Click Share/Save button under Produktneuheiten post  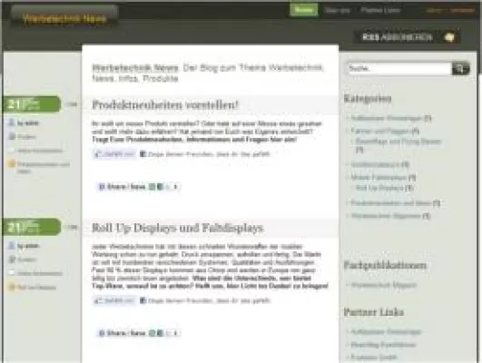[x=138, y=187]
